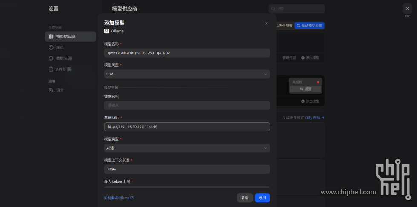Viewport: 417px width, 207px height.
Task: Open the 如何集成 Ollama help link
Action: point(119,198)
